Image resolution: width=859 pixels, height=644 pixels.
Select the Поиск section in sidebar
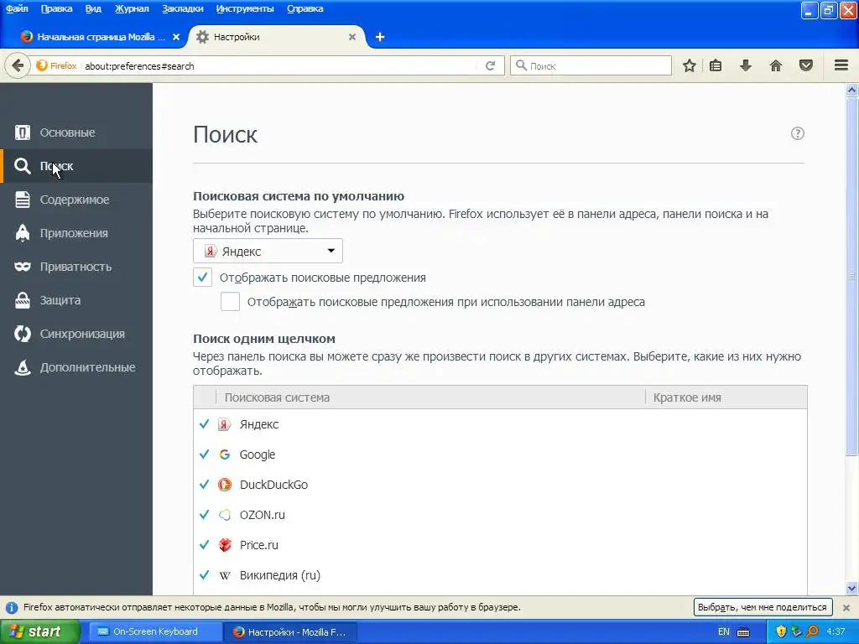pos(76,166)
